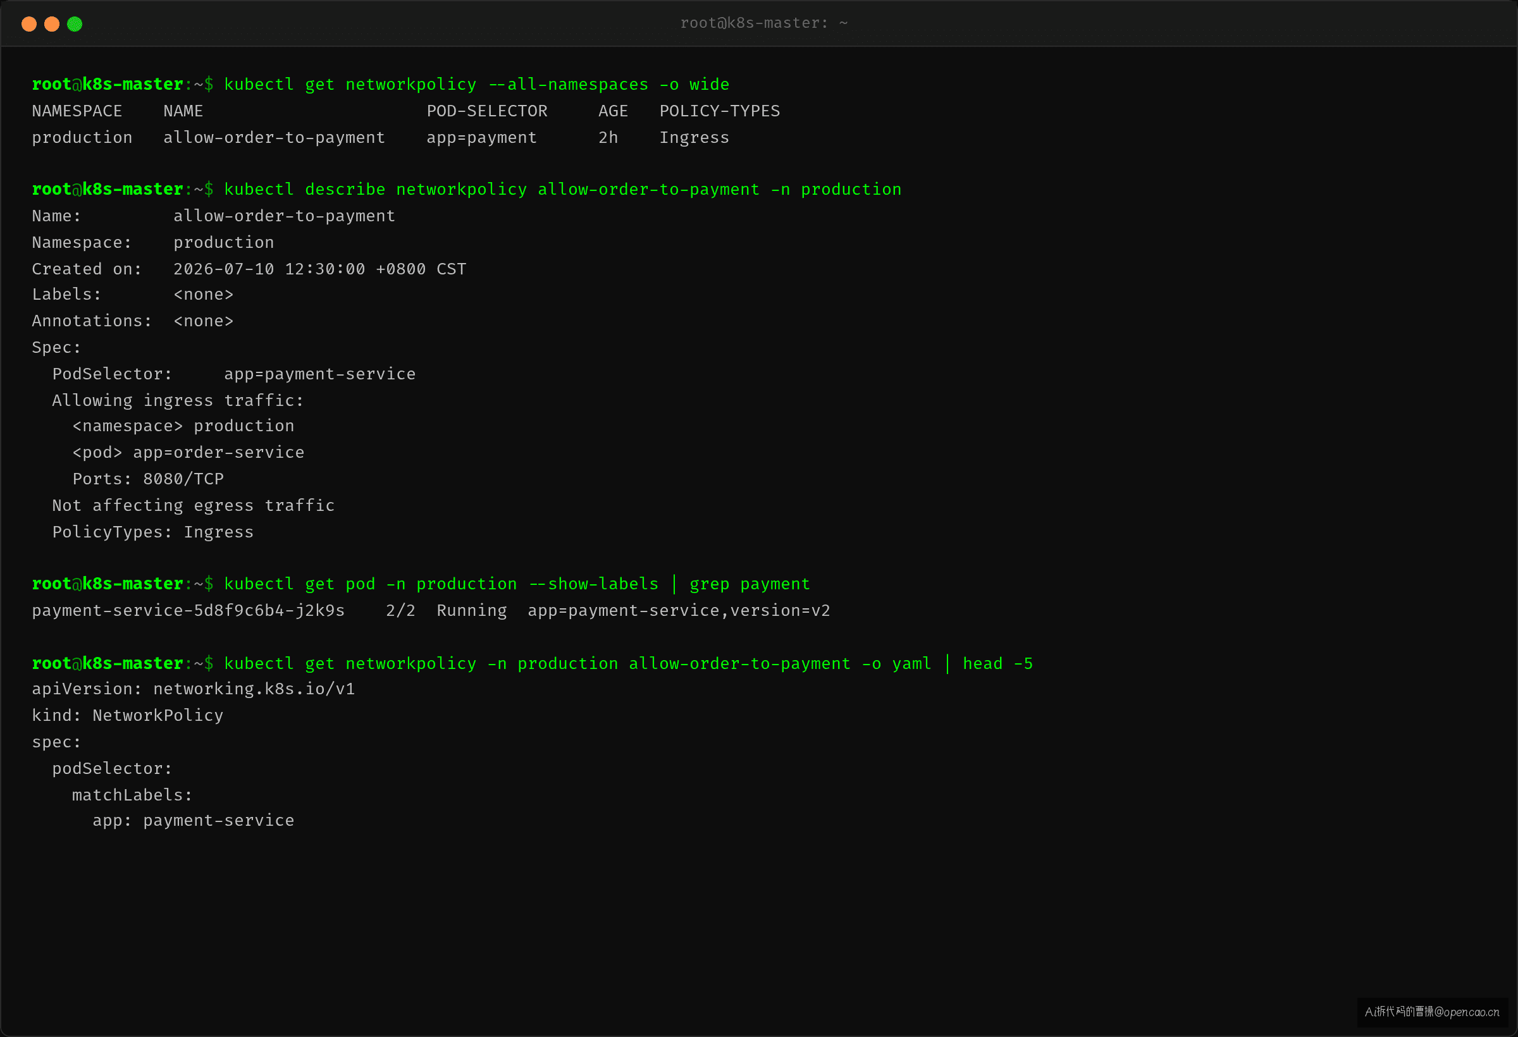Viewport: 1518px width, 1037px height.
Task: Click 'Not affecting egress traffic' line
Action: pos(194,505)
